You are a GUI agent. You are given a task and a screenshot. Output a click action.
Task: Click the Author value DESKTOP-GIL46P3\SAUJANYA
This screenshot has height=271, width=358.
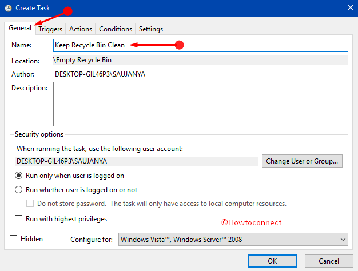[100, 74]
